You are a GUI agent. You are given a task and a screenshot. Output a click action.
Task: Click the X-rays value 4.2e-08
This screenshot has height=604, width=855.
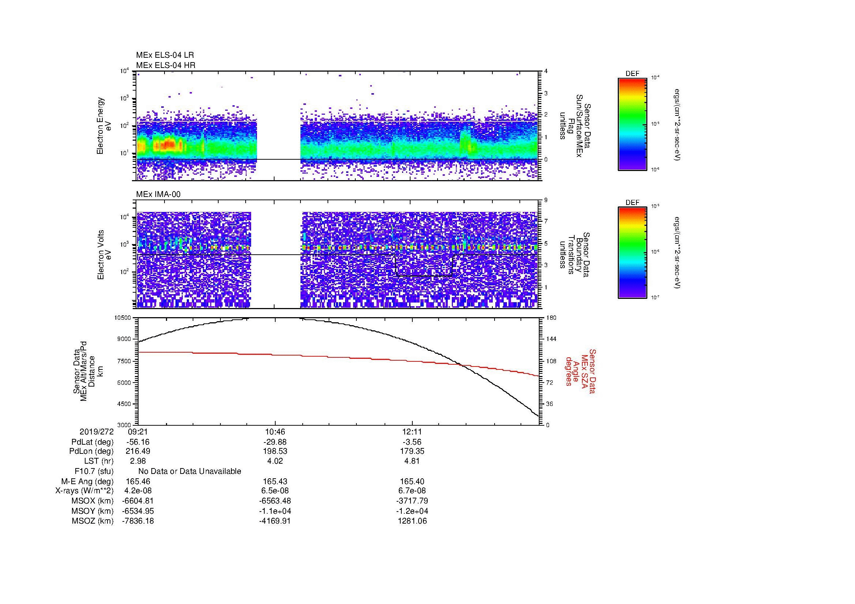(x=138, y=491)
